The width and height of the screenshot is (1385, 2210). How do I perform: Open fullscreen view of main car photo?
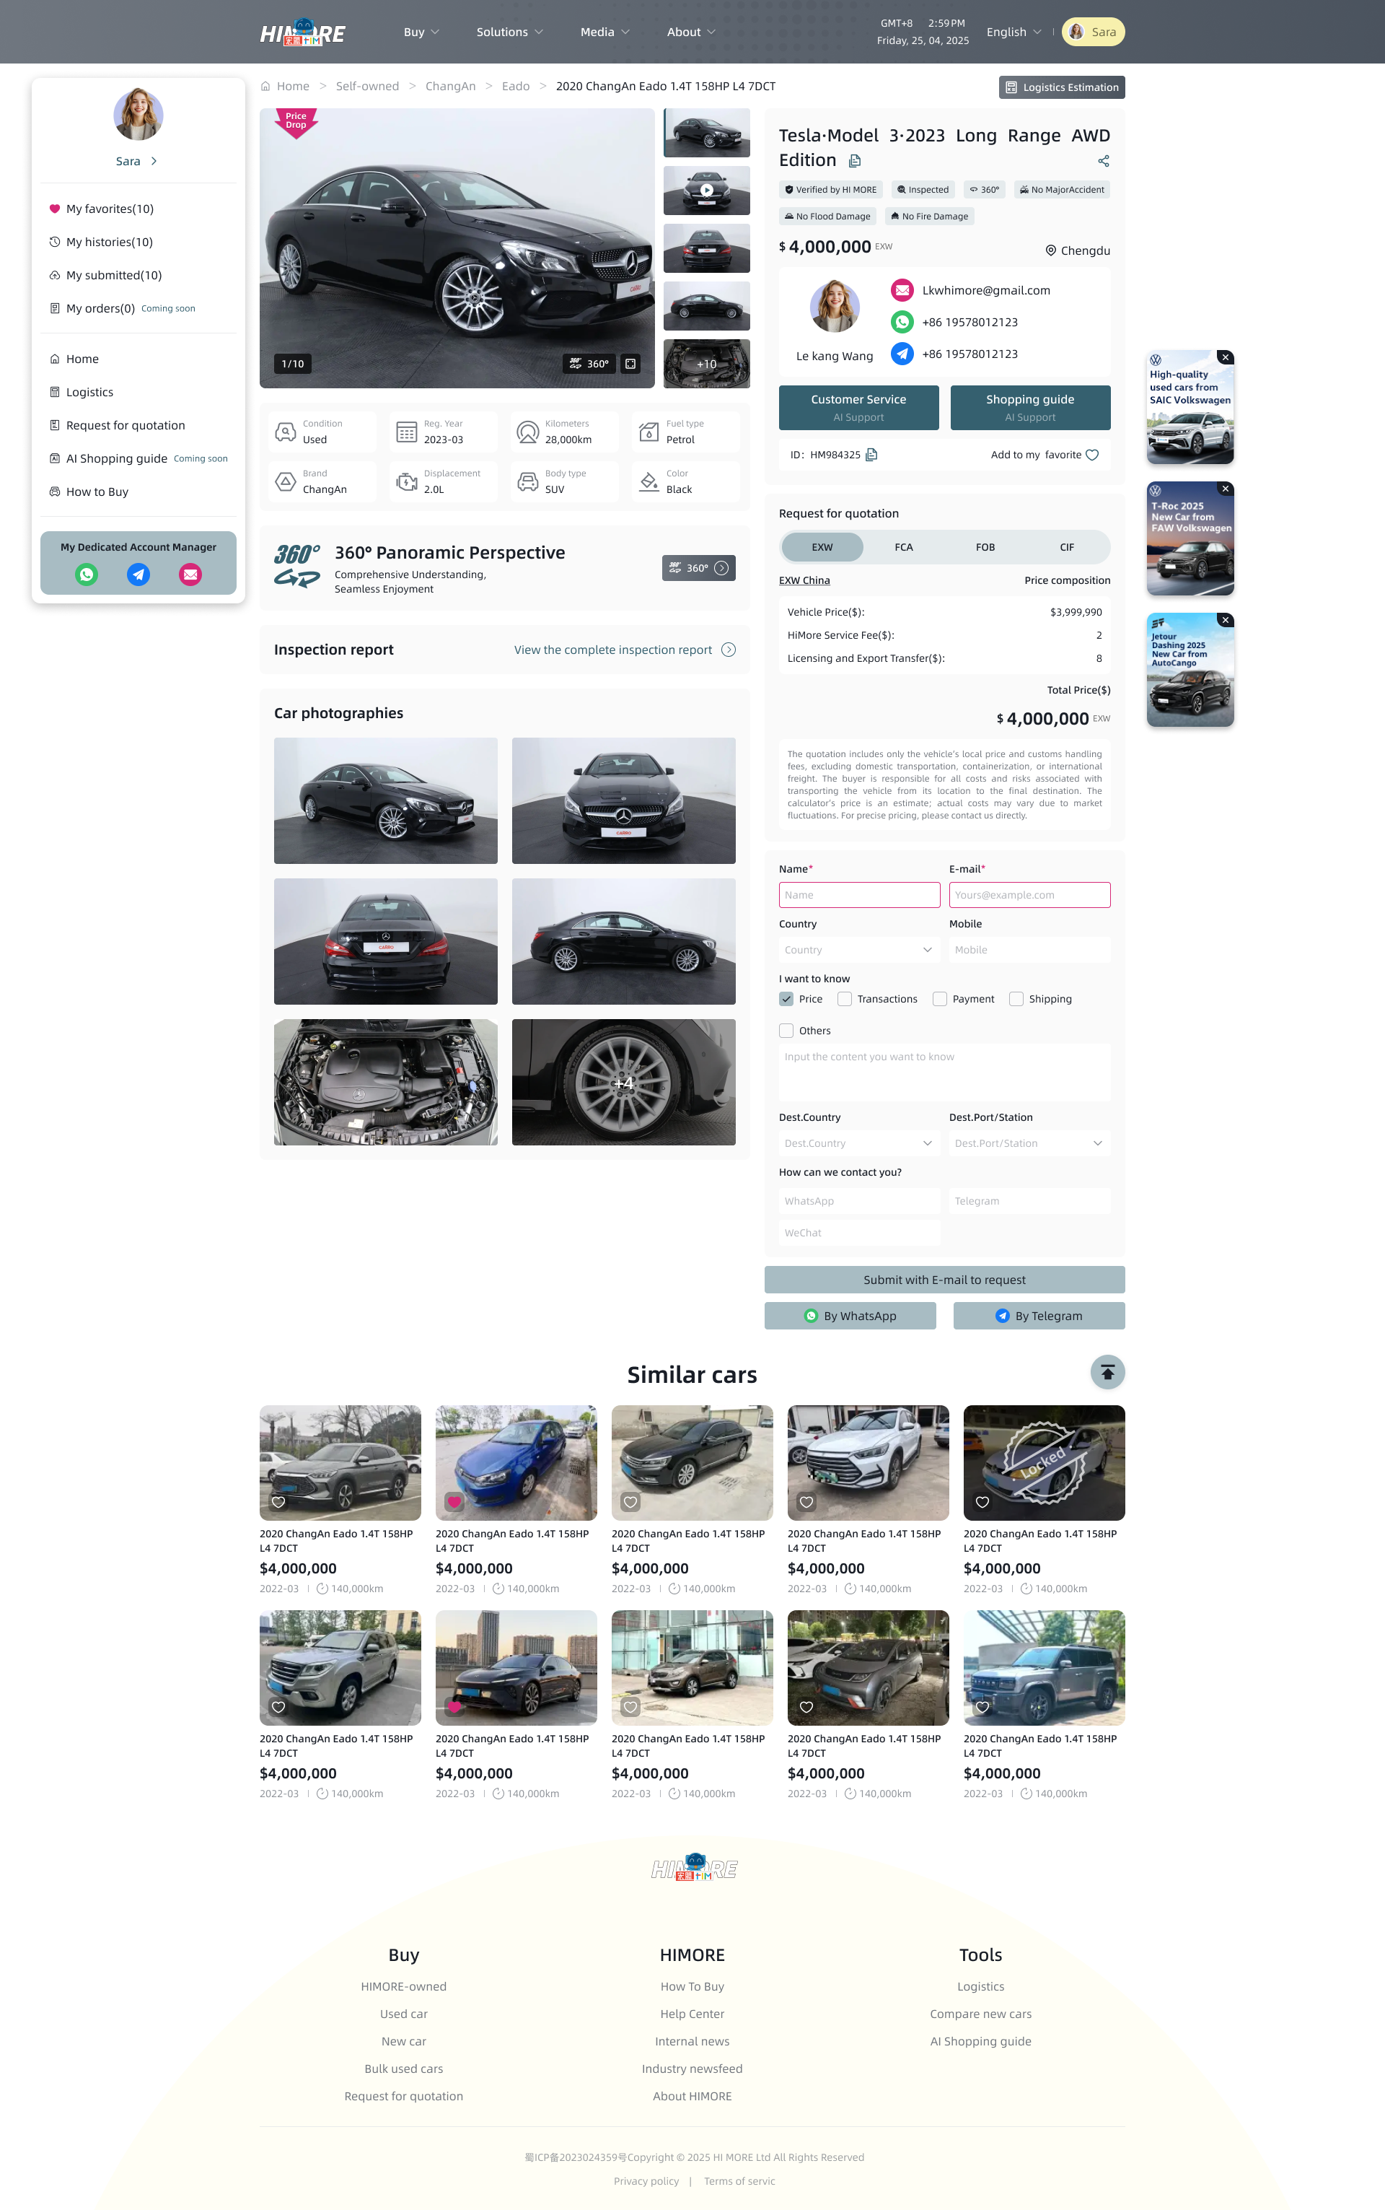630,364
